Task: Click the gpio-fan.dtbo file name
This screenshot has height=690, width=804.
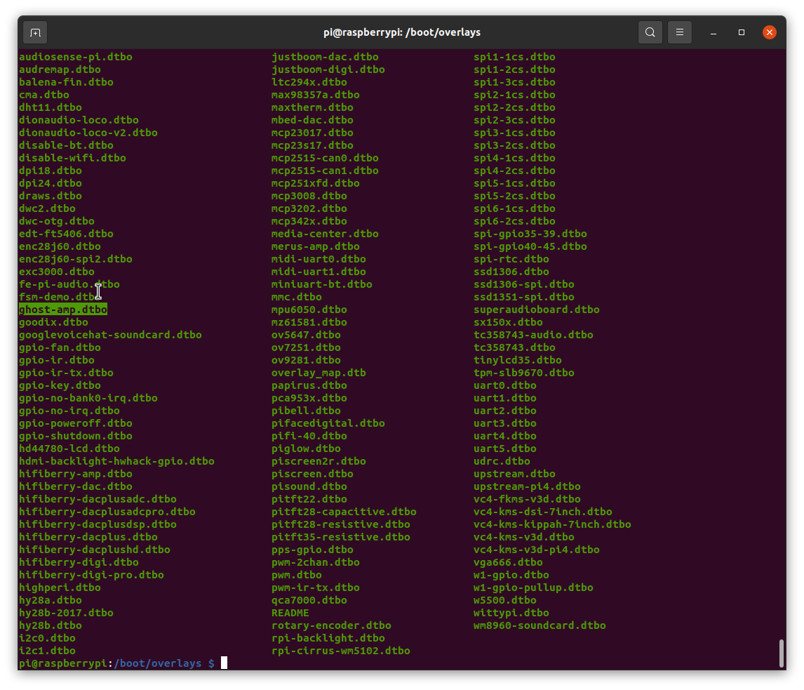Action: coord(60,347)
